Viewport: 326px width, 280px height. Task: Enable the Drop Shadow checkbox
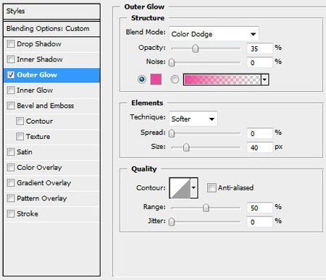[11, 44]
